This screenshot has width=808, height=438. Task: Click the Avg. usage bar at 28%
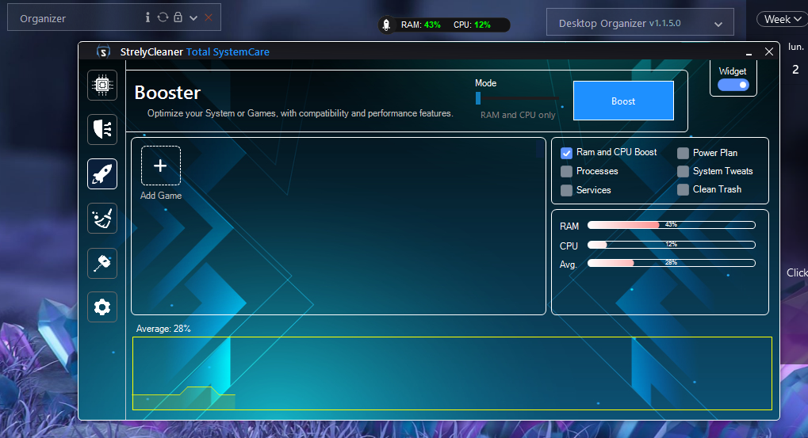(671, 263)
